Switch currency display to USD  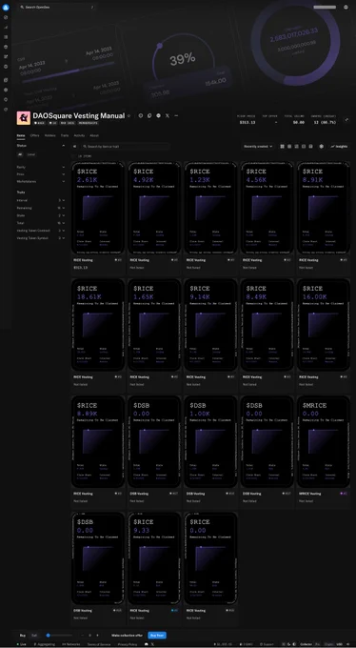[339, 644]
